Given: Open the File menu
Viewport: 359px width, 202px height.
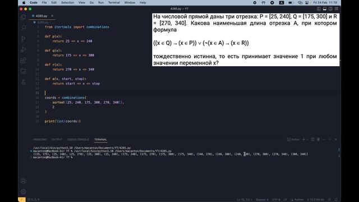Looking at the screenshot, I should 44,2.
